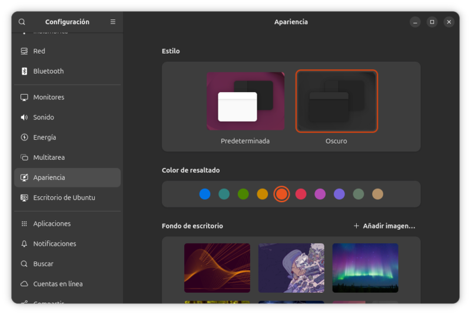This screenshot has width=471, height=315.
Task: Select the Oscuro dark style preview
Action: (x=336, y=101)
